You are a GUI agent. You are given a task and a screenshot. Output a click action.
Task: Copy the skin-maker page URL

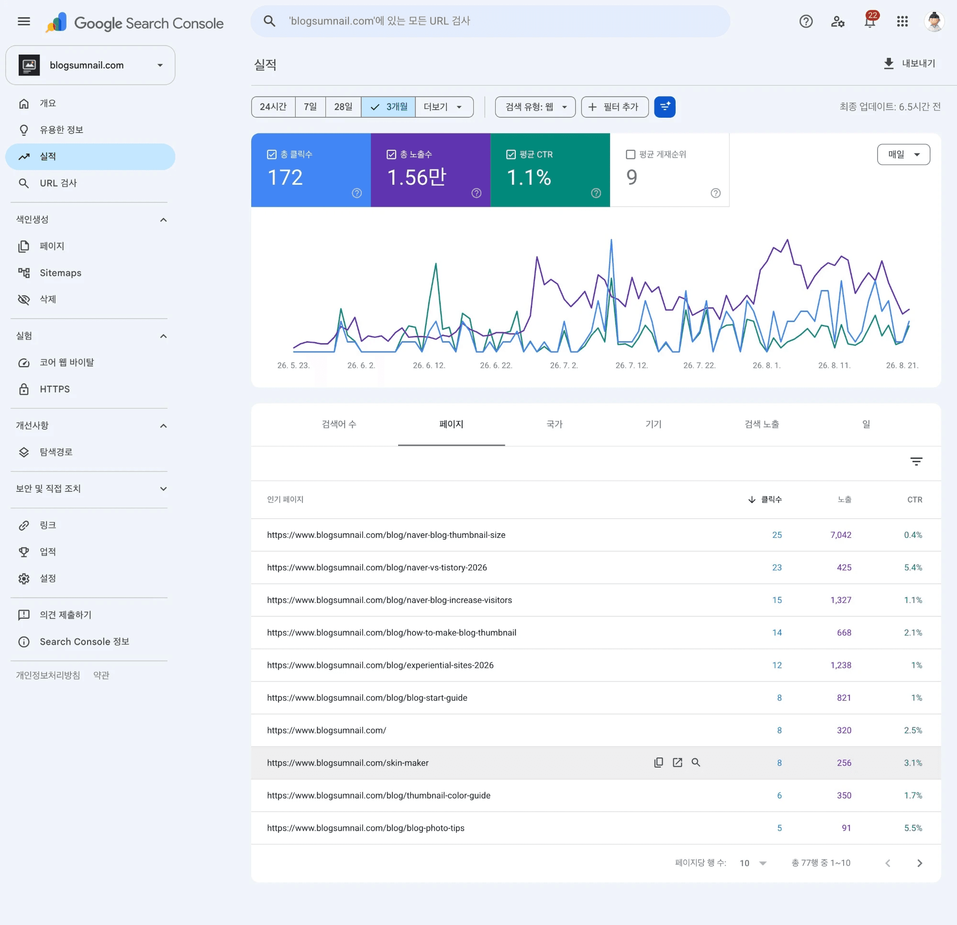658,762
